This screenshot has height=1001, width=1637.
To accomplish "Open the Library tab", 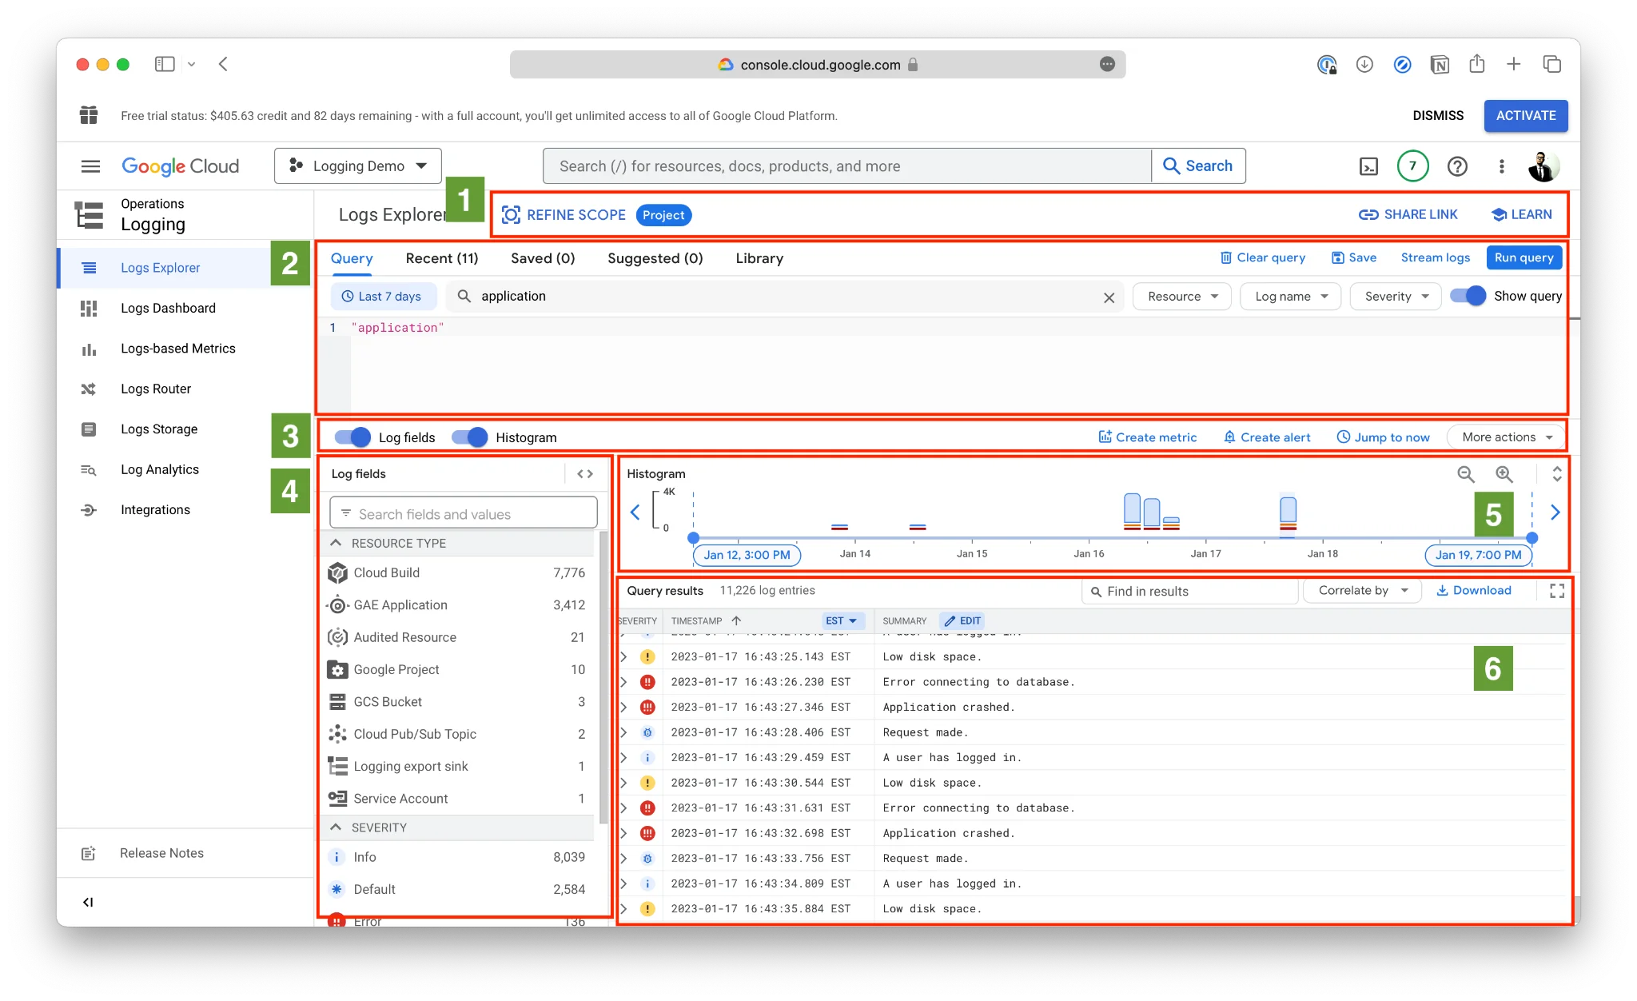I will coord(758,257).
